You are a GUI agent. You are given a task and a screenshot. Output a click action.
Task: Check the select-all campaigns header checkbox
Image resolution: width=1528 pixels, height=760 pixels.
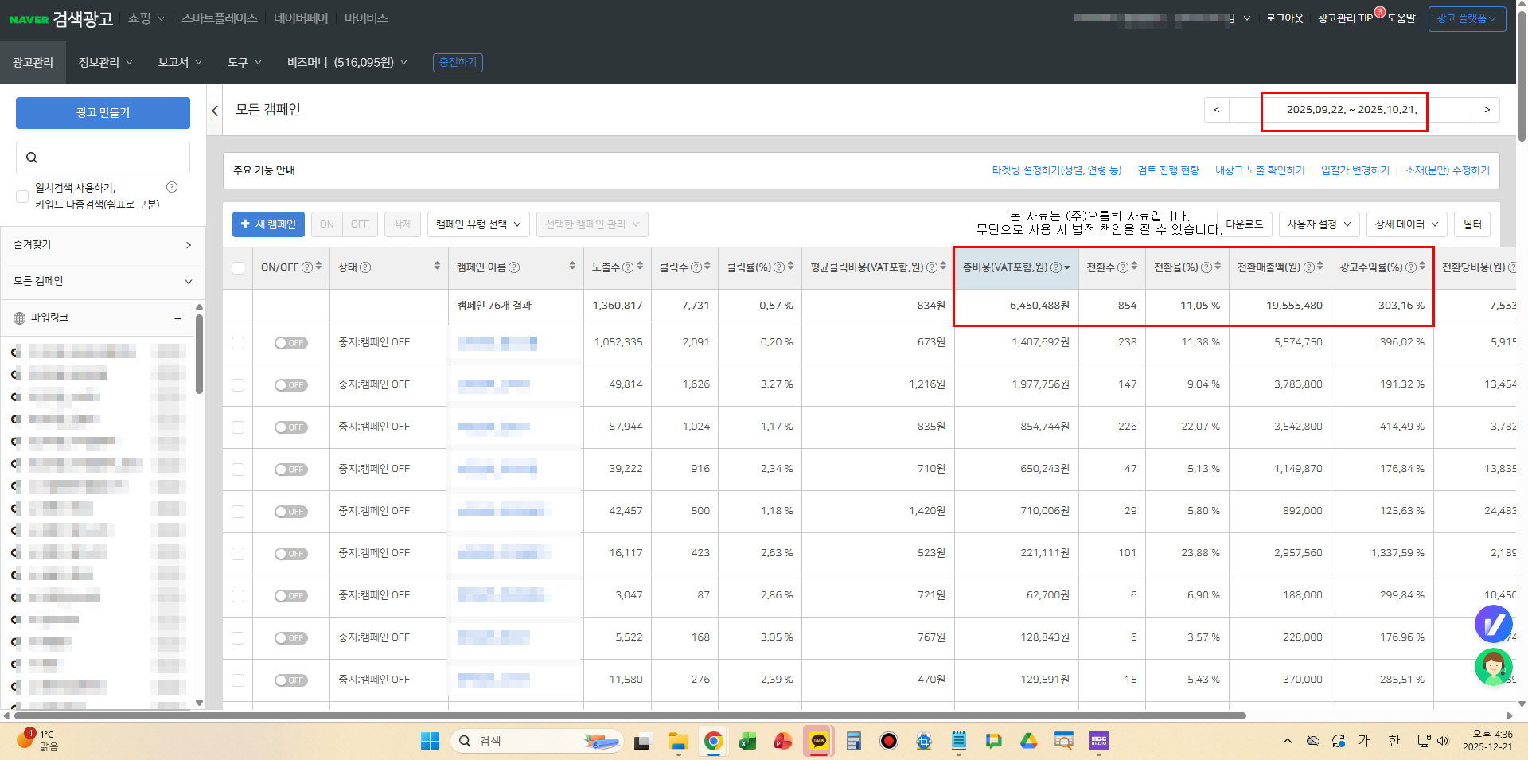tap(238, 267)
